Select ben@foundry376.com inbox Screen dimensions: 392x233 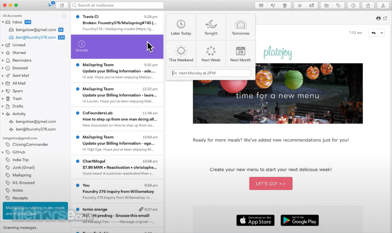(x=35, y=37)
